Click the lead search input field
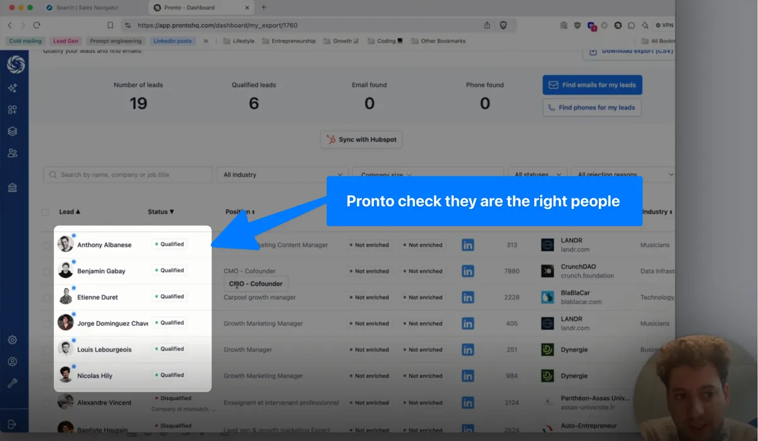Screen dimensions: 758x441 pyautogui.click(x=128, y=175)
